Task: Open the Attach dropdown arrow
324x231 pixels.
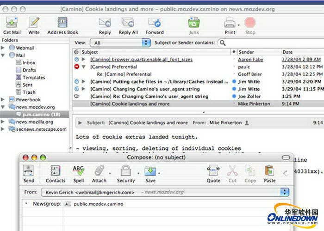Action: [x=110, y=173]
